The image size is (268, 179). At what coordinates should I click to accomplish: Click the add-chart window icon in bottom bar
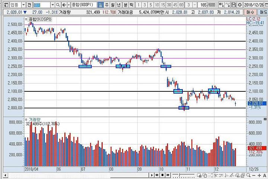(x=199, y=175)
